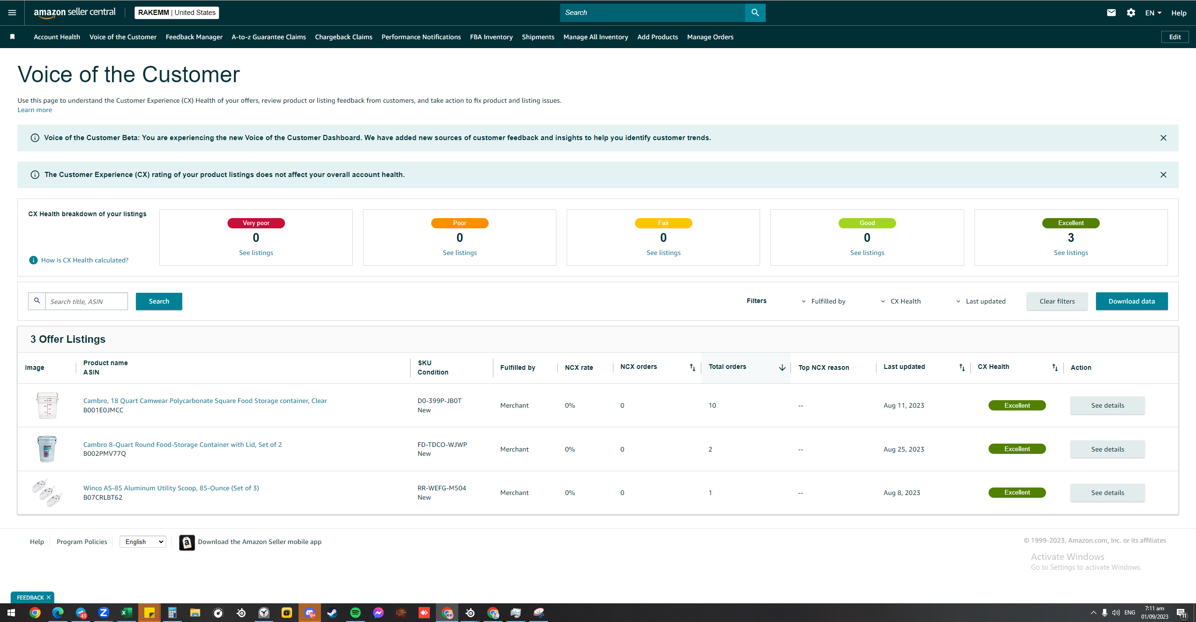Click the Cambro 18 Quart product thumbnail
Viewport: 1196px width, 622px height.
(x=47, y=405)
